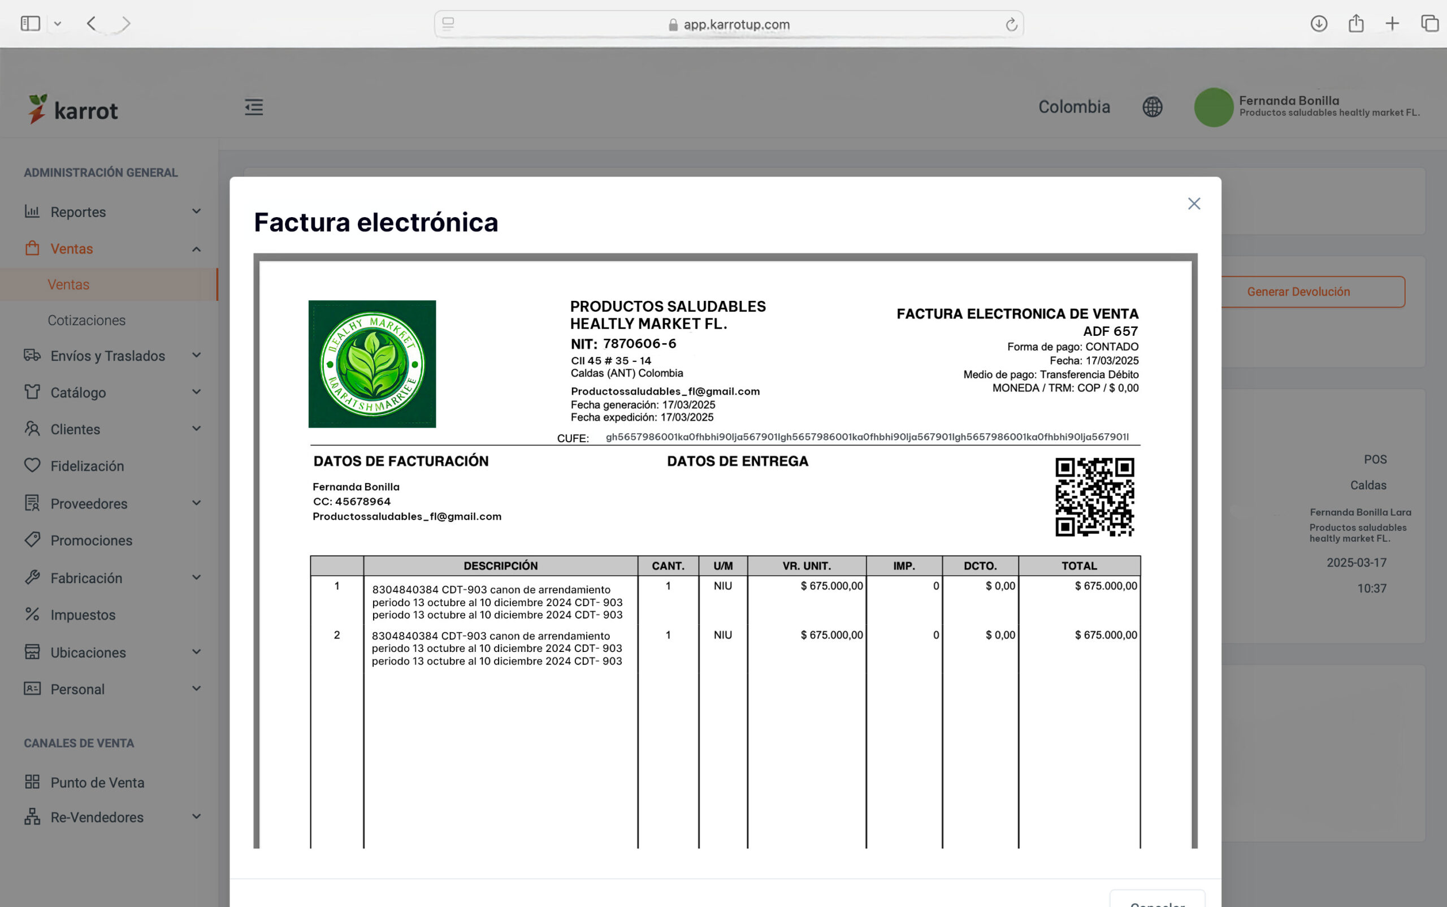This screenshot has width=1447, height=907.
Task: Click the browser address bar
Action: tap(728, 24)
